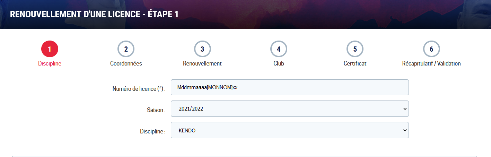Switch to the "Renouvellement" step label

(202, 64)
